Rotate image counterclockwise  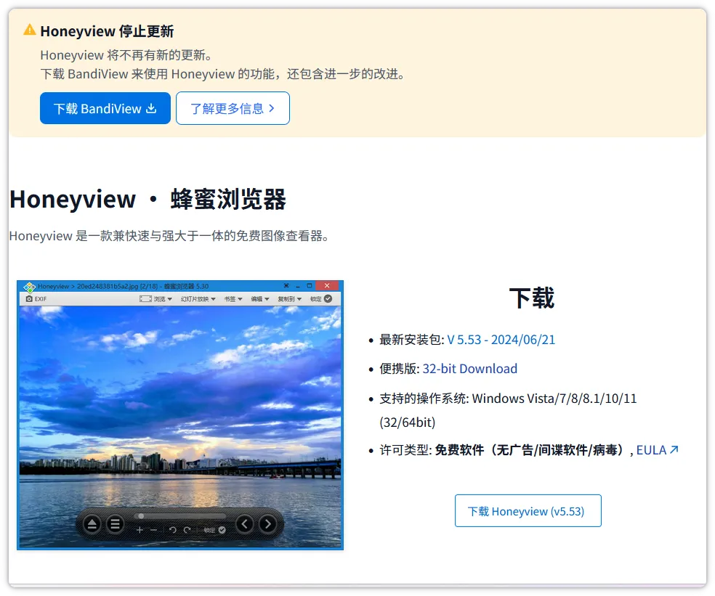click(x=172, y=530)
